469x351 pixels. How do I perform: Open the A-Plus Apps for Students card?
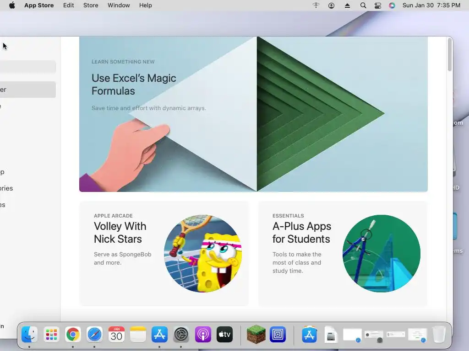[x=343, y=253]
